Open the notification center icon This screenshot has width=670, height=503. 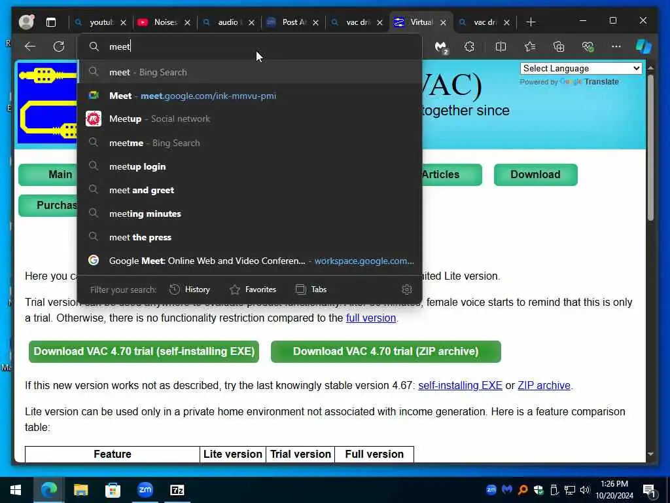click(x=649, y=491)
